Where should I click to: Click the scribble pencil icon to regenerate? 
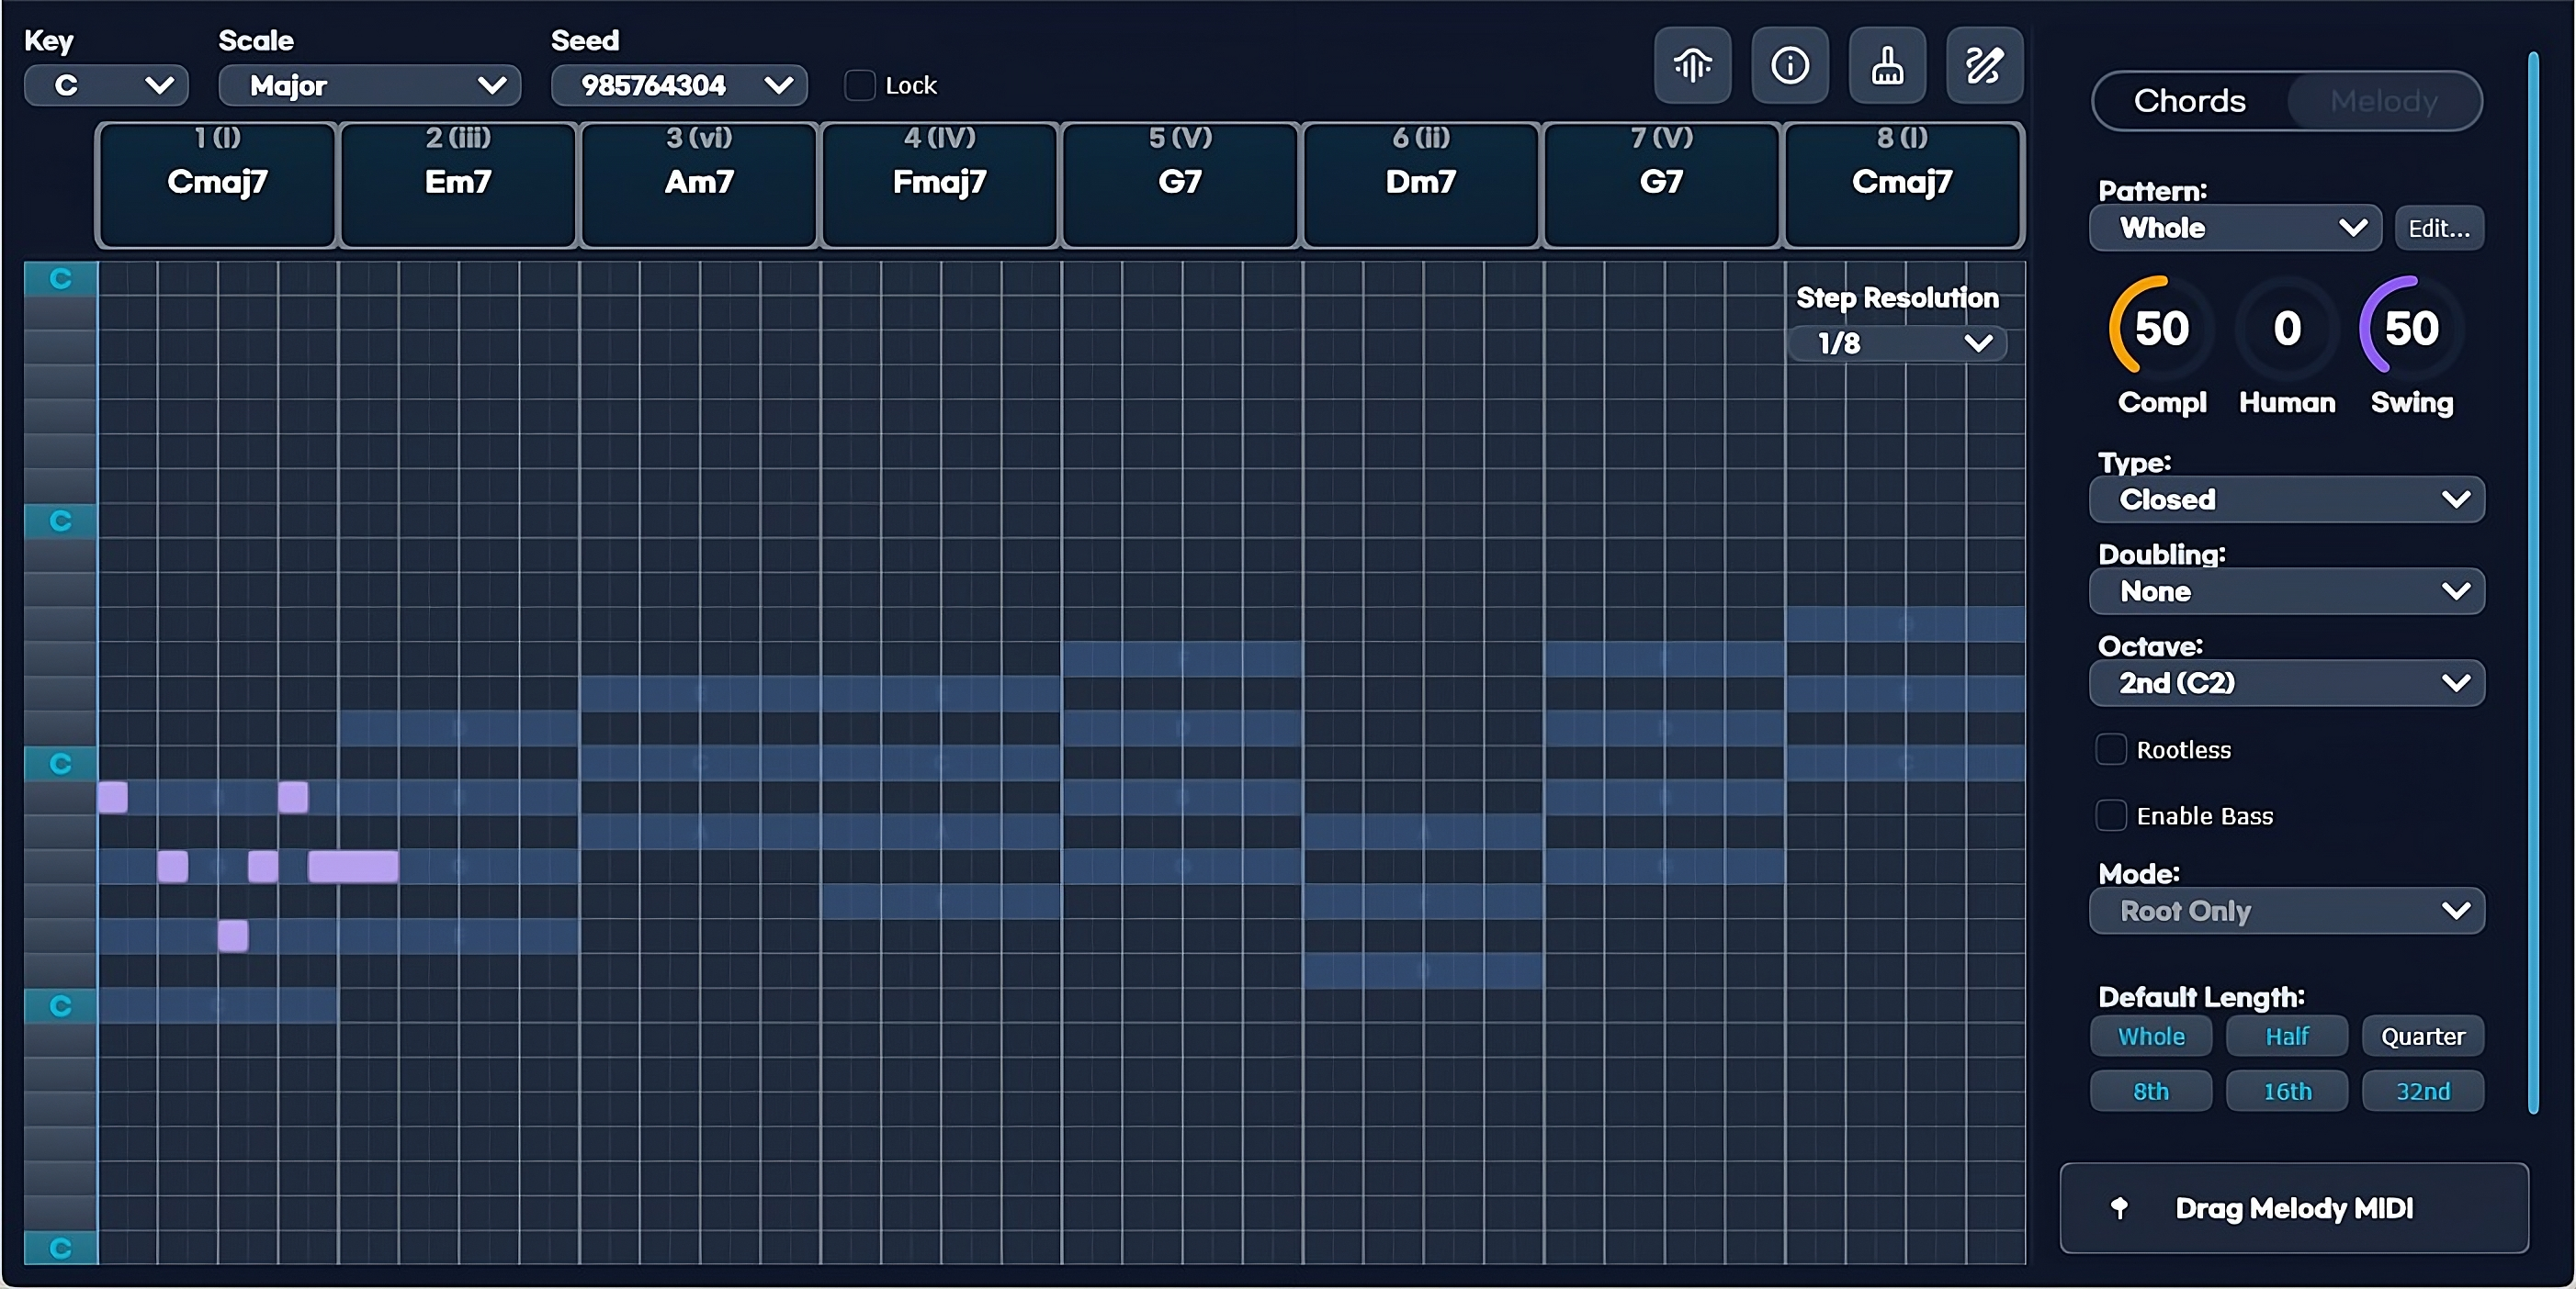[1984, 66]
